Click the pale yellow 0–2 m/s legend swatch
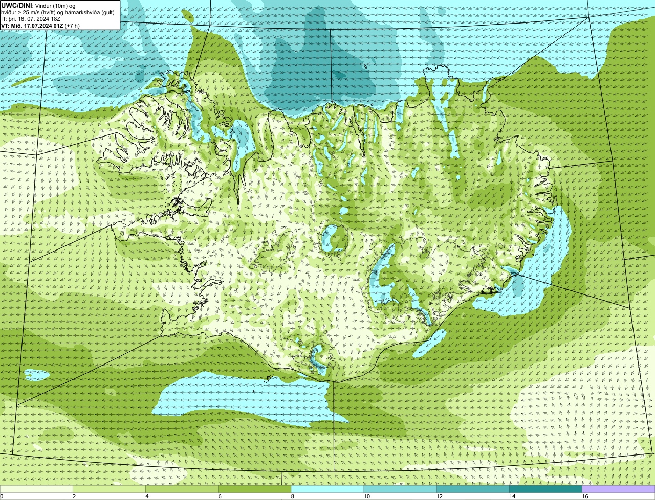The image size is (655, 500). [36, 489]
